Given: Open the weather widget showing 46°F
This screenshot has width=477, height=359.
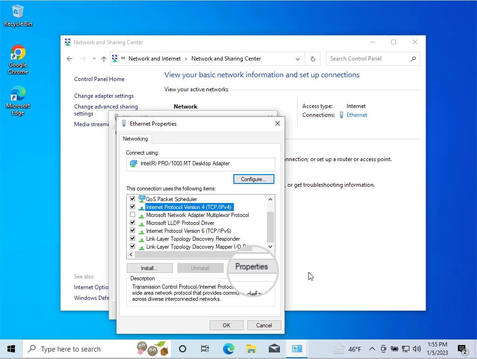Looking at the screenshot, I should coord(347,349).
